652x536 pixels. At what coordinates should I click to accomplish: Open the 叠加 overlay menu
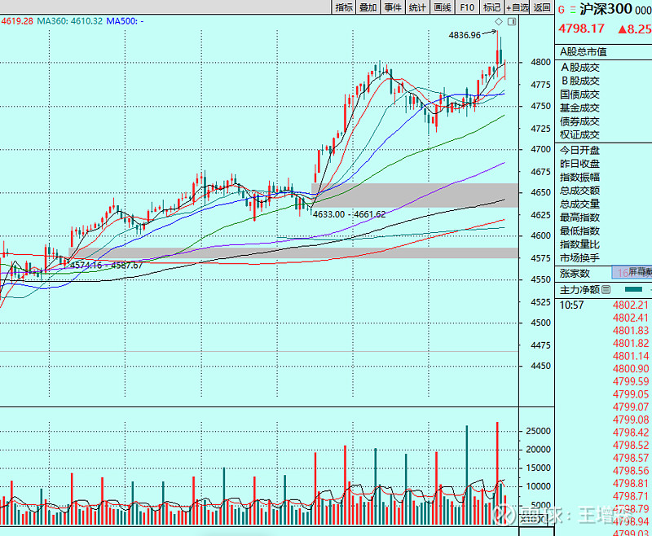tap(368, 7)
